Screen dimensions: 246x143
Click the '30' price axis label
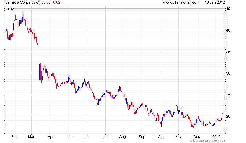tap(228, 74)
